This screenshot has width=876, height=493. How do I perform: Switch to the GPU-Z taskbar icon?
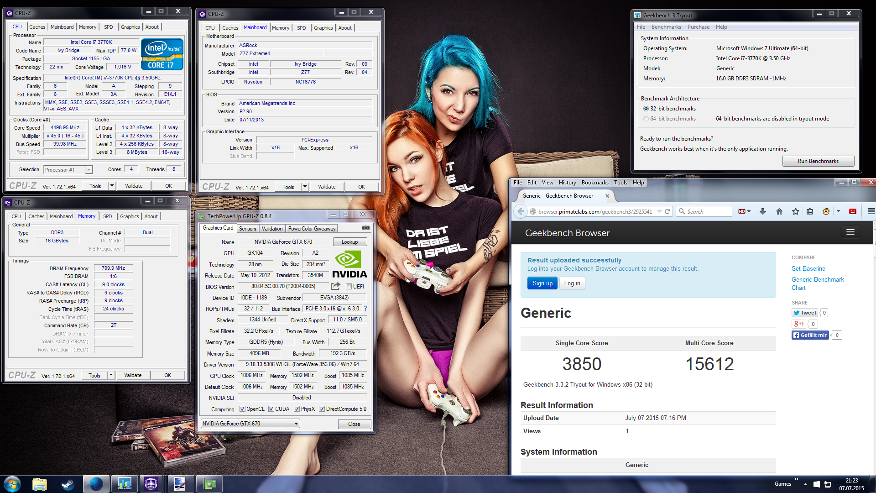pos(209,484)
